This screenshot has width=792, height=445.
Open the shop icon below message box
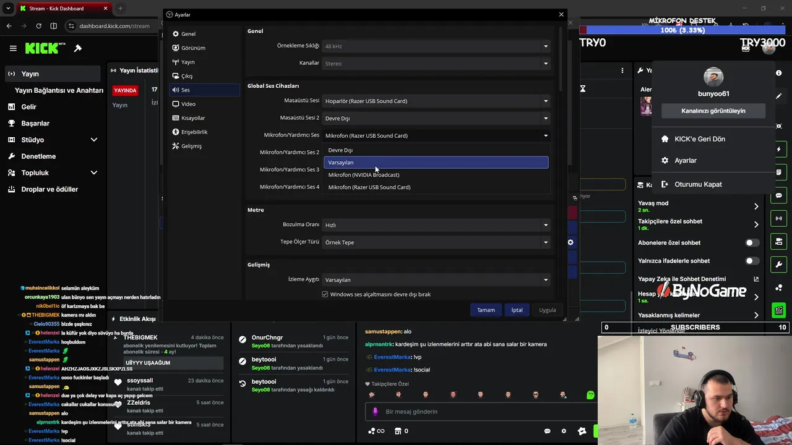click(398, 431)
